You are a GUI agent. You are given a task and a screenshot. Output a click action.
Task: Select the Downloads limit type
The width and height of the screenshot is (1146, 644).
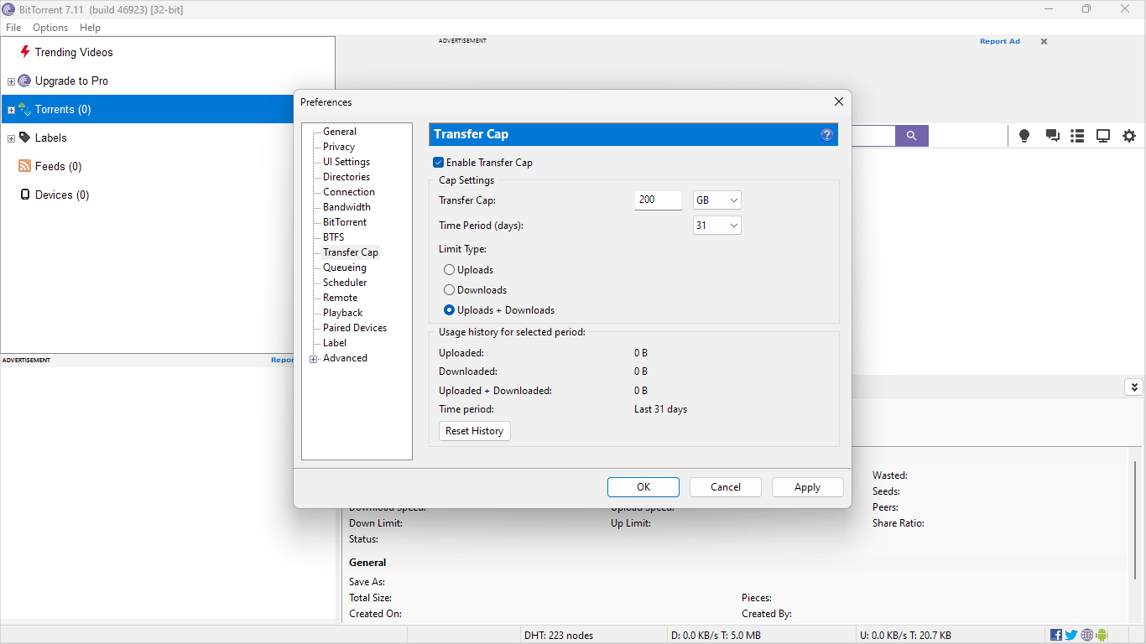450,290
